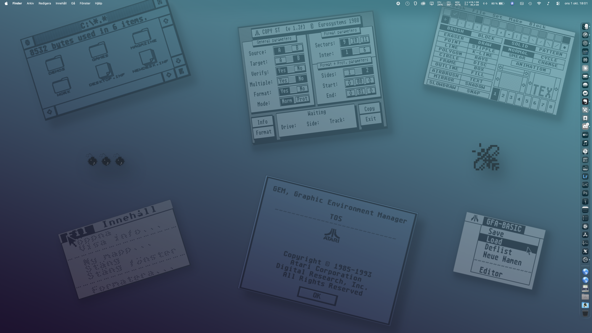This screenshot has width=592, height=333.
Task: Open the Control Center toggles icon
Action: 558,4
